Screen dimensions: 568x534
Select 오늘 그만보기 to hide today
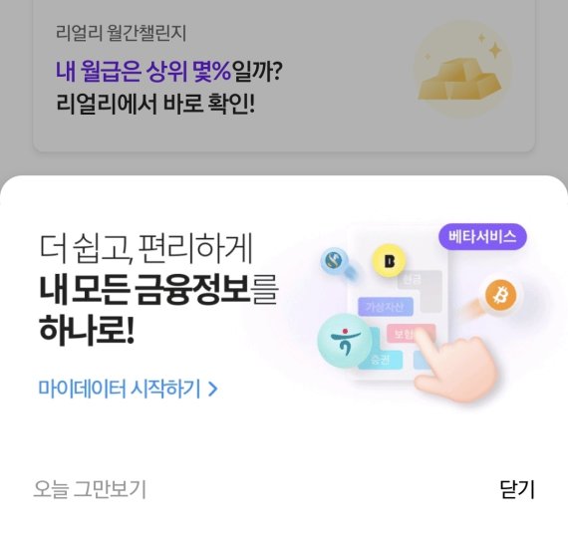[90, 489]
